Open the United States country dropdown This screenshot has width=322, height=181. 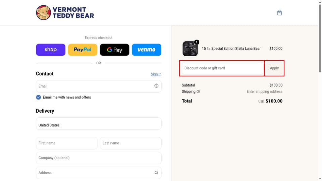(x=99, y=124)
